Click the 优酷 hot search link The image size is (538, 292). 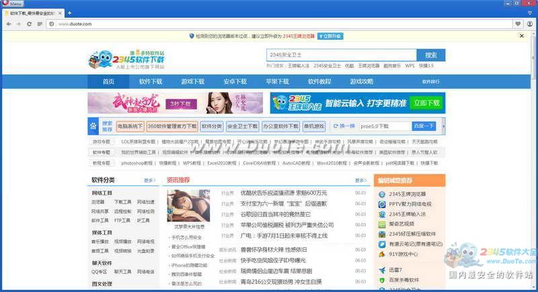click(349, 66)
